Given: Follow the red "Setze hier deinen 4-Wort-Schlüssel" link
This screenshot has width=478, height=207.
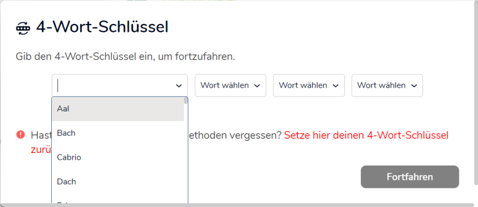Looking at the screenshot, I should pyautogui.click(x=366, y=135).
